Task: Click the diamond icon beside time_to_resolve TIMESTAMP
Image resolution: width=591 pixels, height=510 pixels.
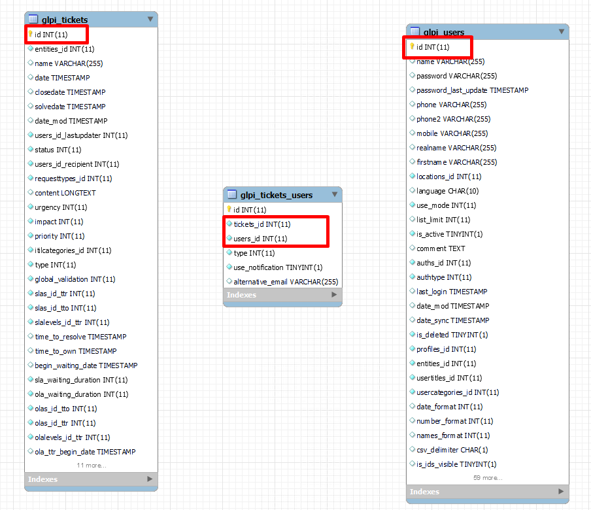Action: [x=31, y=336]
